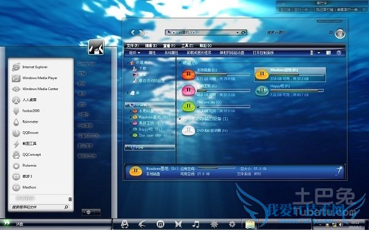
Task: Select The one sky (G:) in navigation tree
Action: [x=154, y=135]
